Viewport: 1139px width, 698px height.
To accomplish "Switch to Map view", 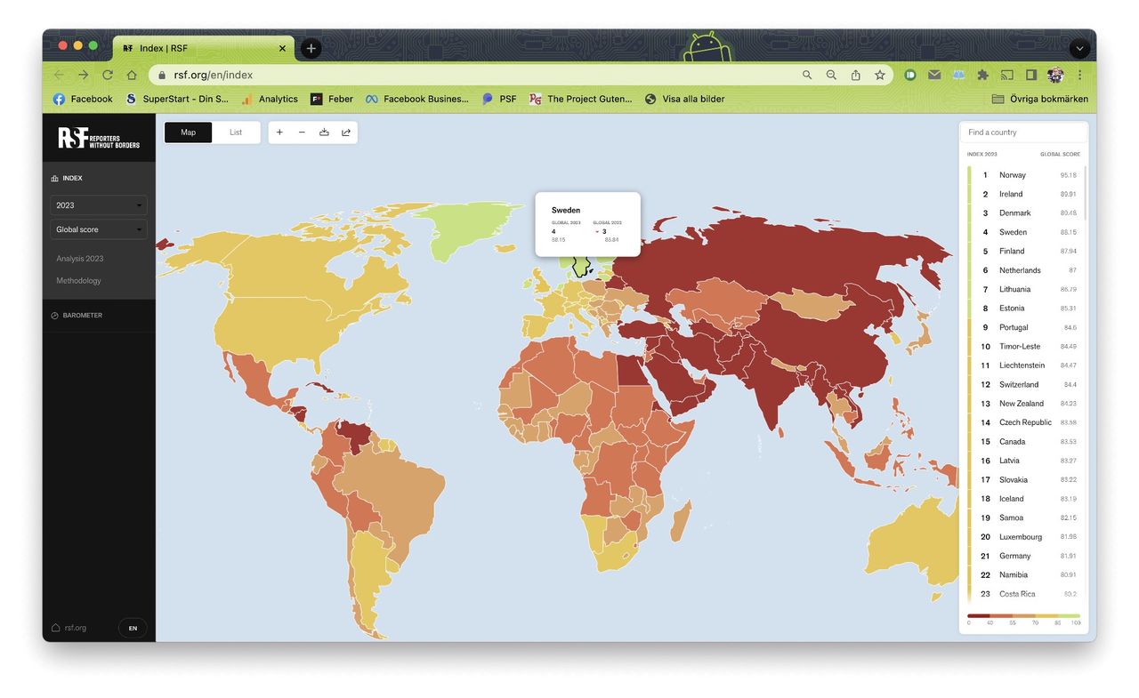I will coord(189,132).
